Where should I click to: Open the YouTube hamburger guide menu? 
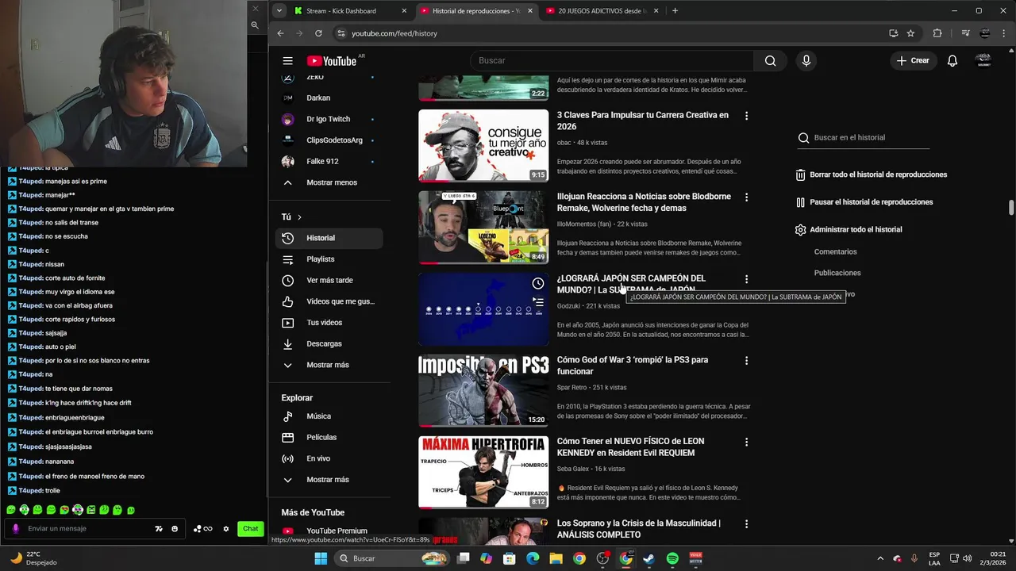coord(287,61)
